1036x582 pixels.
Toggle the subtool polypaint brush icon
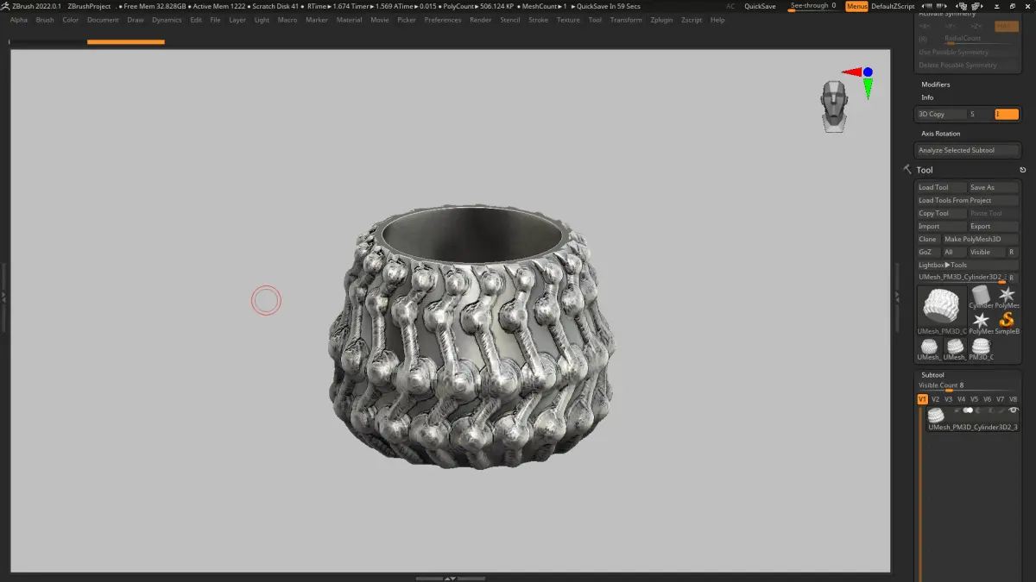[1001, 410]
